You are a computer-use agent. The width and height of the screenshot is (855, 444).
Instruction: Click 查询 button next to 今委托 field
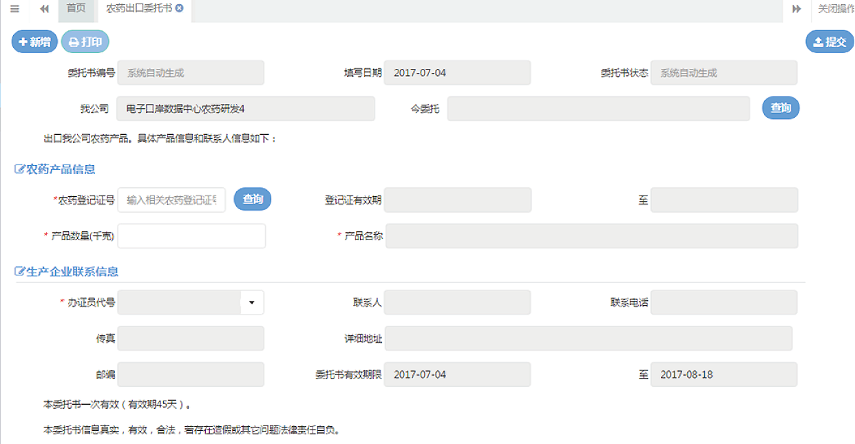click(x=781, y=108)
